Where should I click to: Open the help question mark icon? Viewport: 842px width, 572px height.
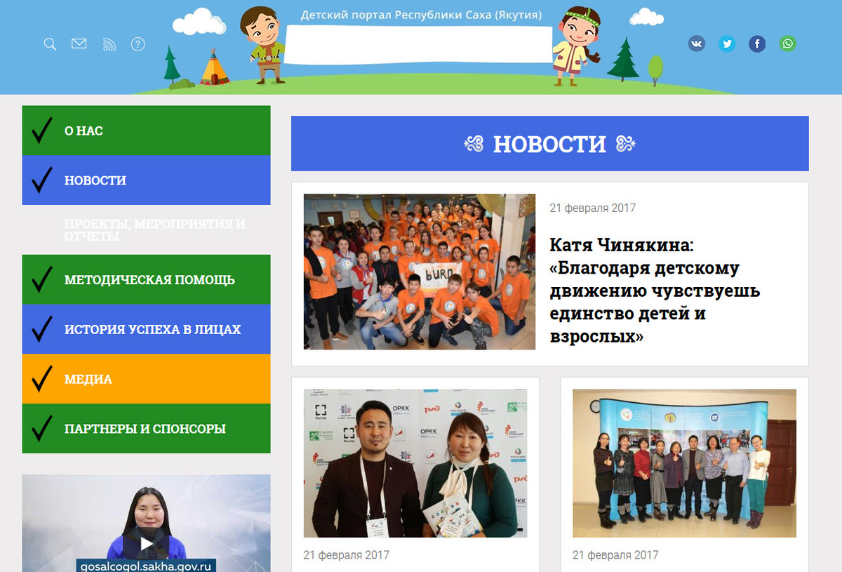[x=138, y=44]
